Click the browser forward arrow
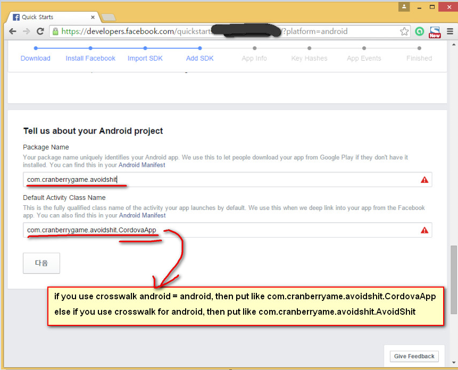The image size is (458, 370). pos(26,31)
